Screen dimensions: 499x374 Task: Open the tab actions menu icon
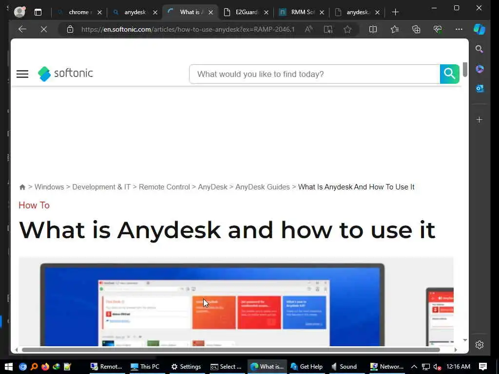tap(38, 12)
